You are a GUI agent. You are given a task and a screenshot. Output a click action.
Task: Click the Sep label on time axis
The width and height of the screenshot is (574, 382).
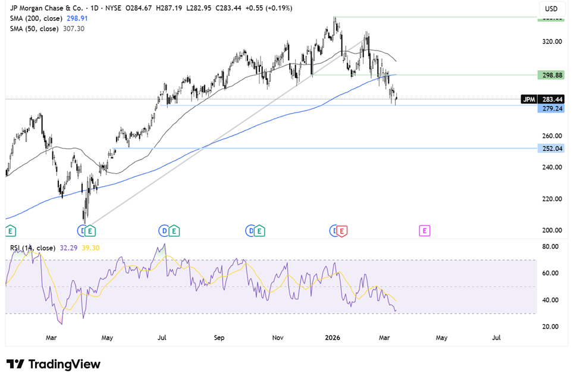coord(219,338)
